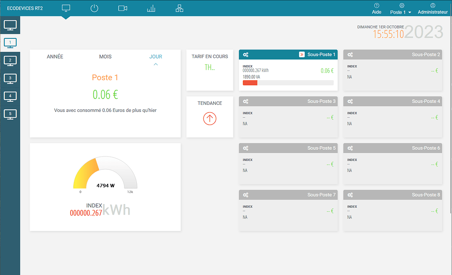
Task: Open settings for Sous-Poste 1 via gears icon
Action: pos(245,54)
